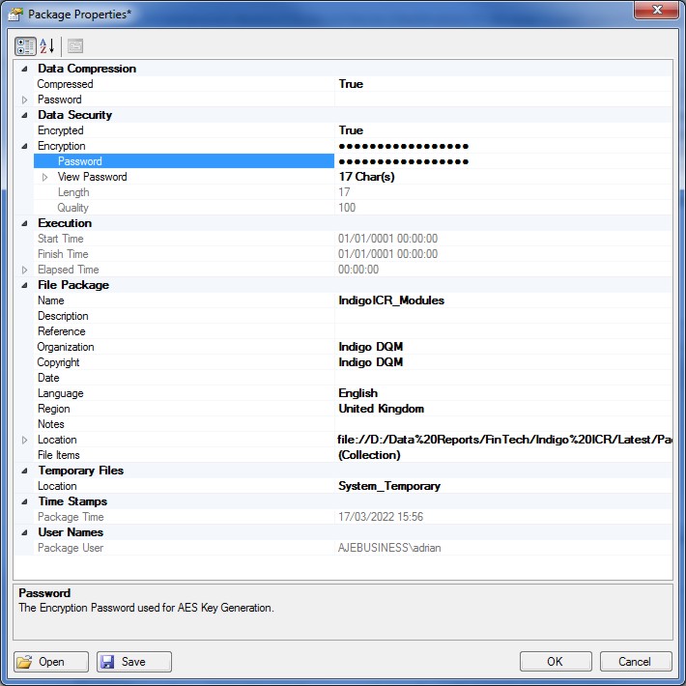Select the Encrypted True value

click(351, 130)
